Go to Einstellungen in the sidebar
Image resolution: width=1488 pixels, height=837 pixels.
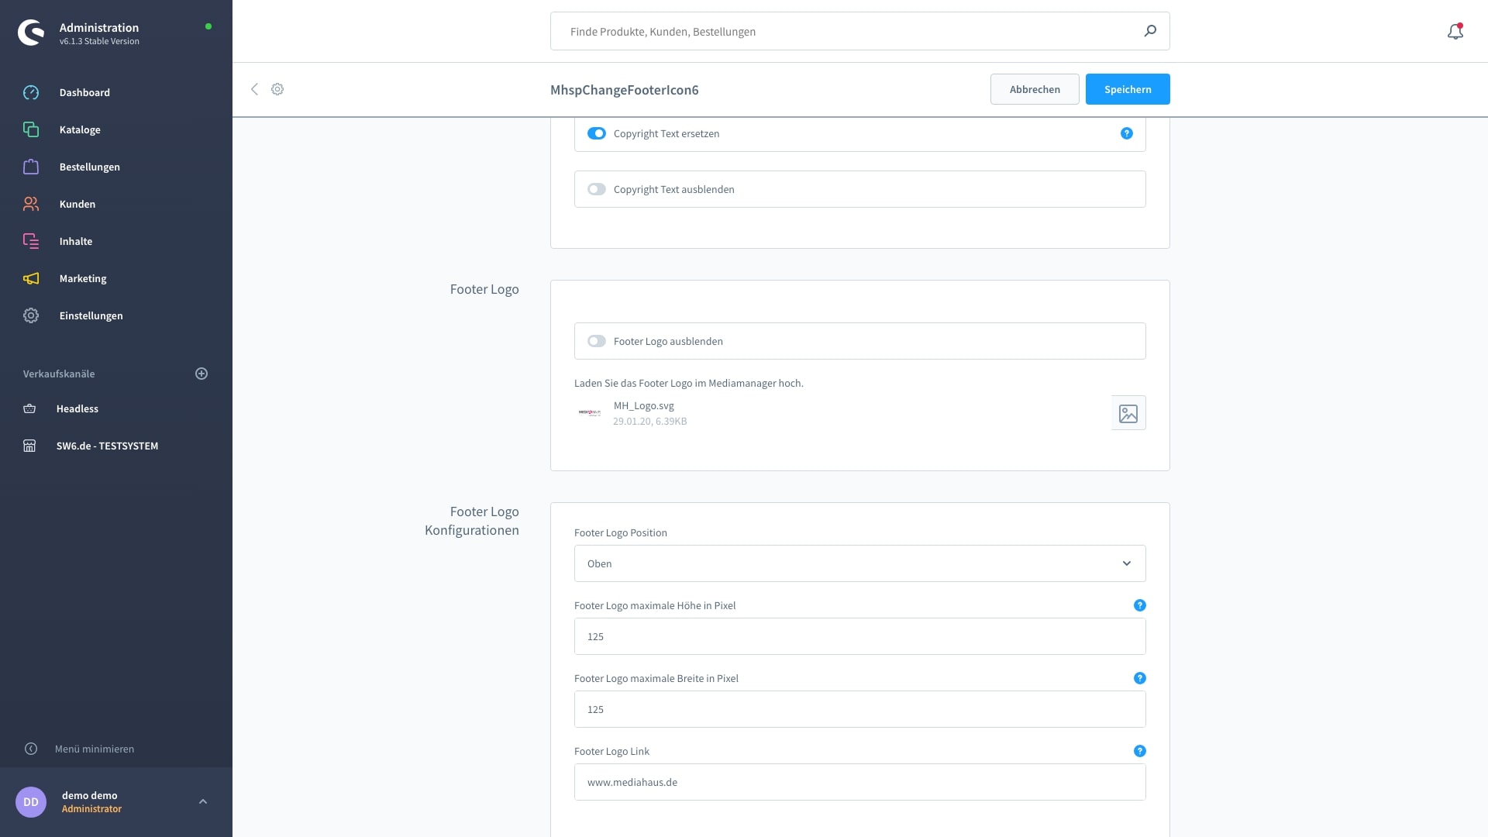(x=91, y=315)
